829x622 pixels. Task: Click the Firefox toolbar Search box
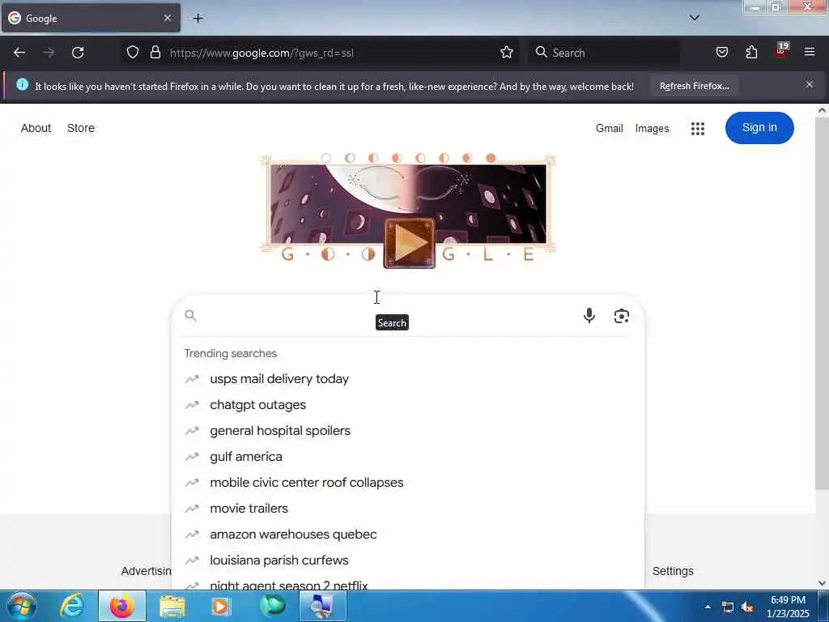click(x=604, y=53)
